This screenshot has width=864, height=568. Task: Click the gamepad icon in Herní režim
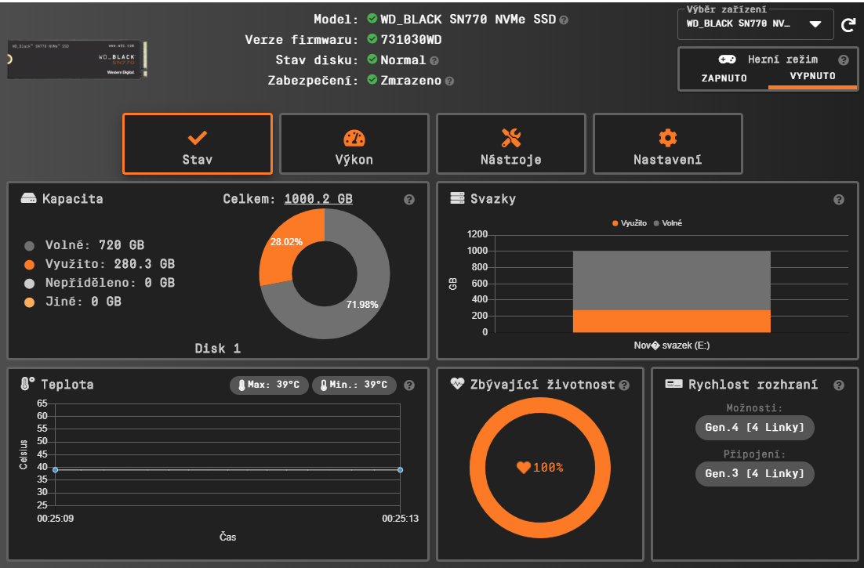point(727,59)
